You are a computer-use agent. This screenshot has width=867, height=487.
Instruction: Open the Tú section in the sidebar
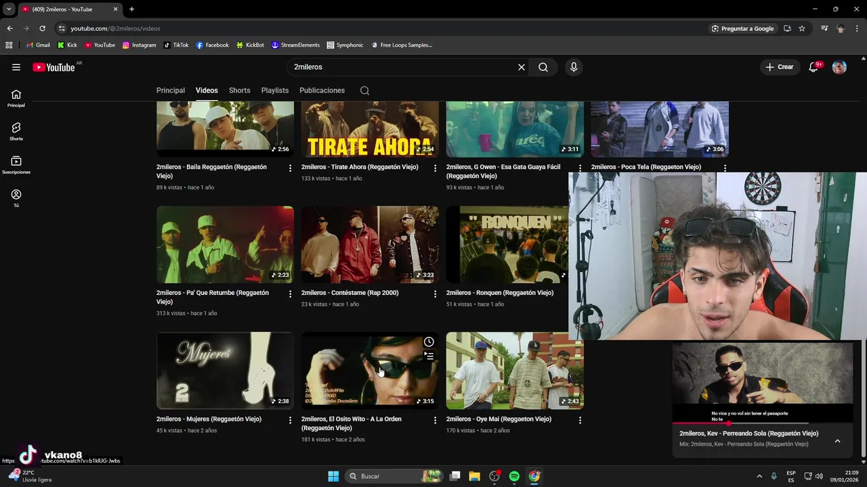(16, 198)
